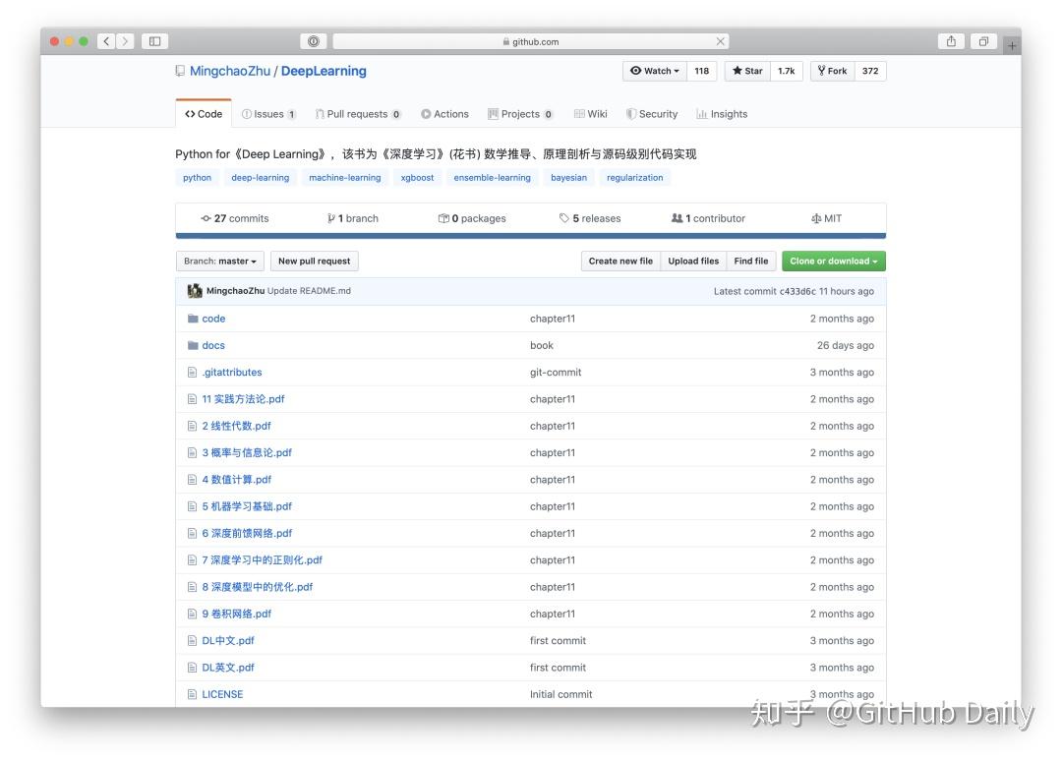Add a new tab with plus icon
This screenshot has height=761, width=1062.
click(x=1012, y=45)
